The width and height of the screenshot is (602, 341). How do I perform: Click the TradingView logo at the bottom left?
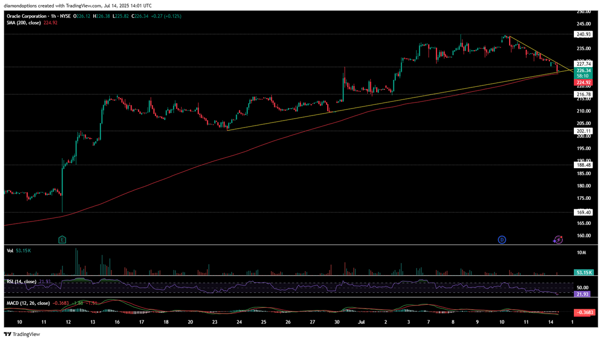[x=22, y=334]
